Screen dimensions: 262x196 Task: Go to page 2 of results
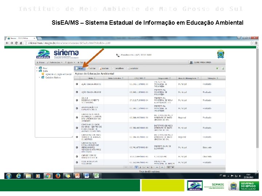[x=140, y=167]
